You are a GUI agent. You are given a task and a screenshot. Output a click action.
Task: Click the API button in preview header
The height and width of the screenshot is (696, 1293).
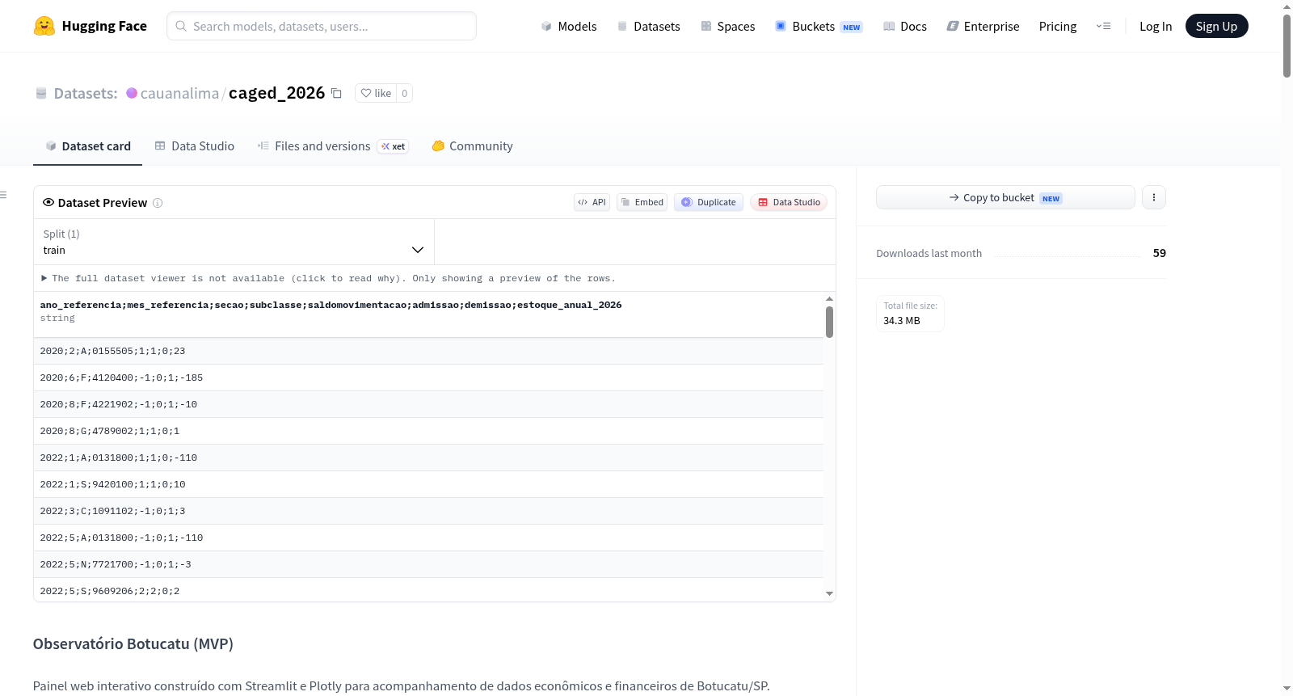(592, 202)
